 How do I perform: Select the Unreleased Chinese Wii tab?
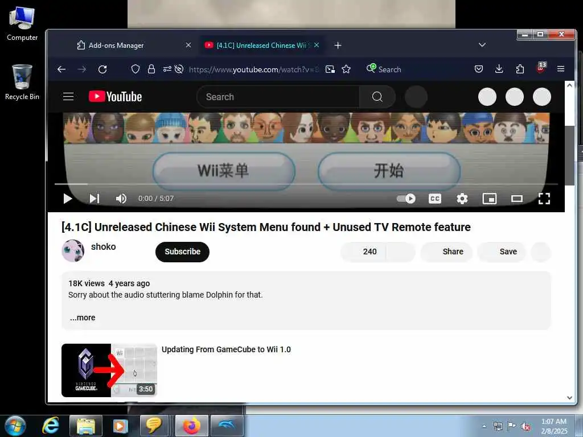262,46
